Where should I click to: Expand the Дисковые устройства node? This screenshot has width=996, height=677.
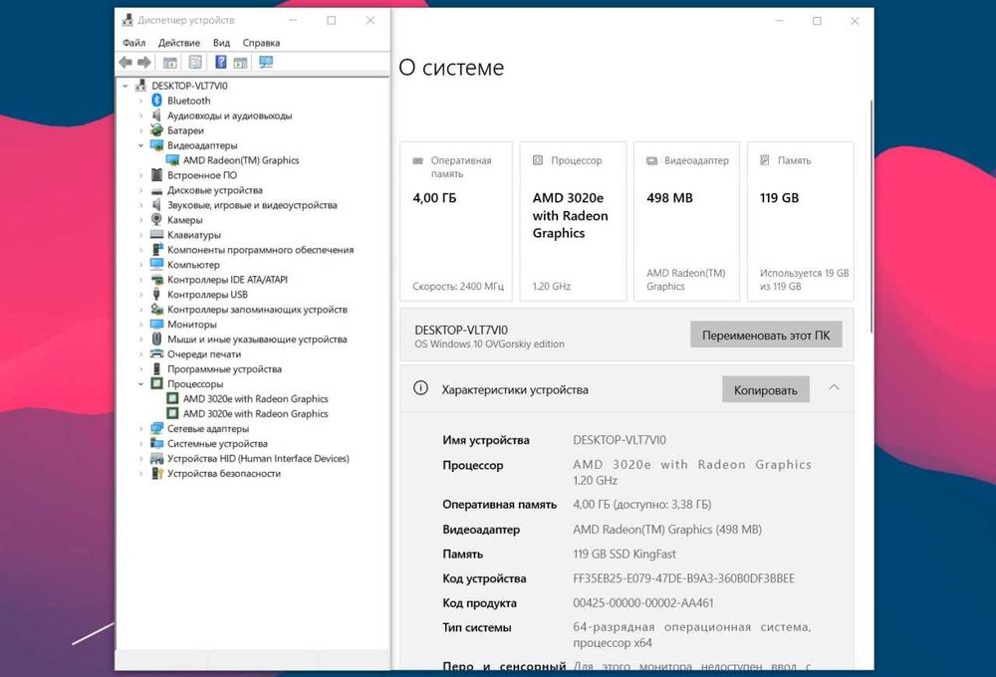[141, 190]
